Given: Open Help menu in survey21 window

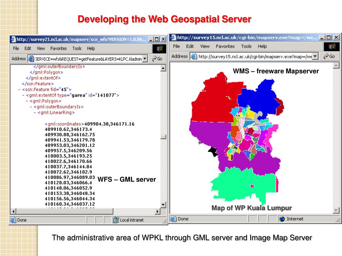Looking at the screenshot, I should [x=91, y=48].
